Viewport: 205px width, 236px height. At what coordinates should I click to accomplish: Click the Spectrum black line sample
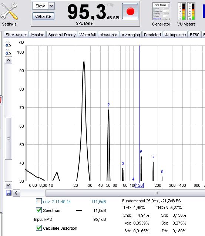(79, 210)
